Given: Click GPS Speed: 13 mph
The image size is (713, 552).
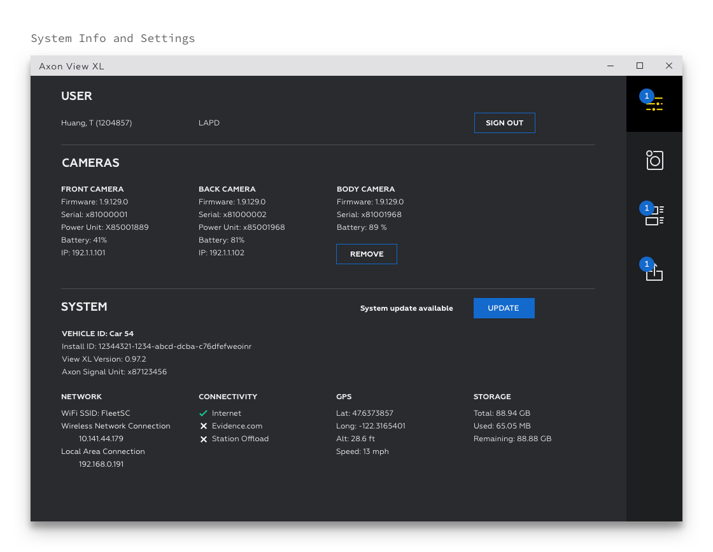Looking at the screenshot, I should click(362, 451).
